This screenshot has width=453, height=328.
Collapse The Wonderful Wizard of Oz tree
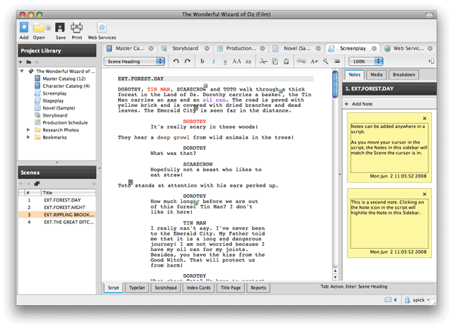click(22, 71)
